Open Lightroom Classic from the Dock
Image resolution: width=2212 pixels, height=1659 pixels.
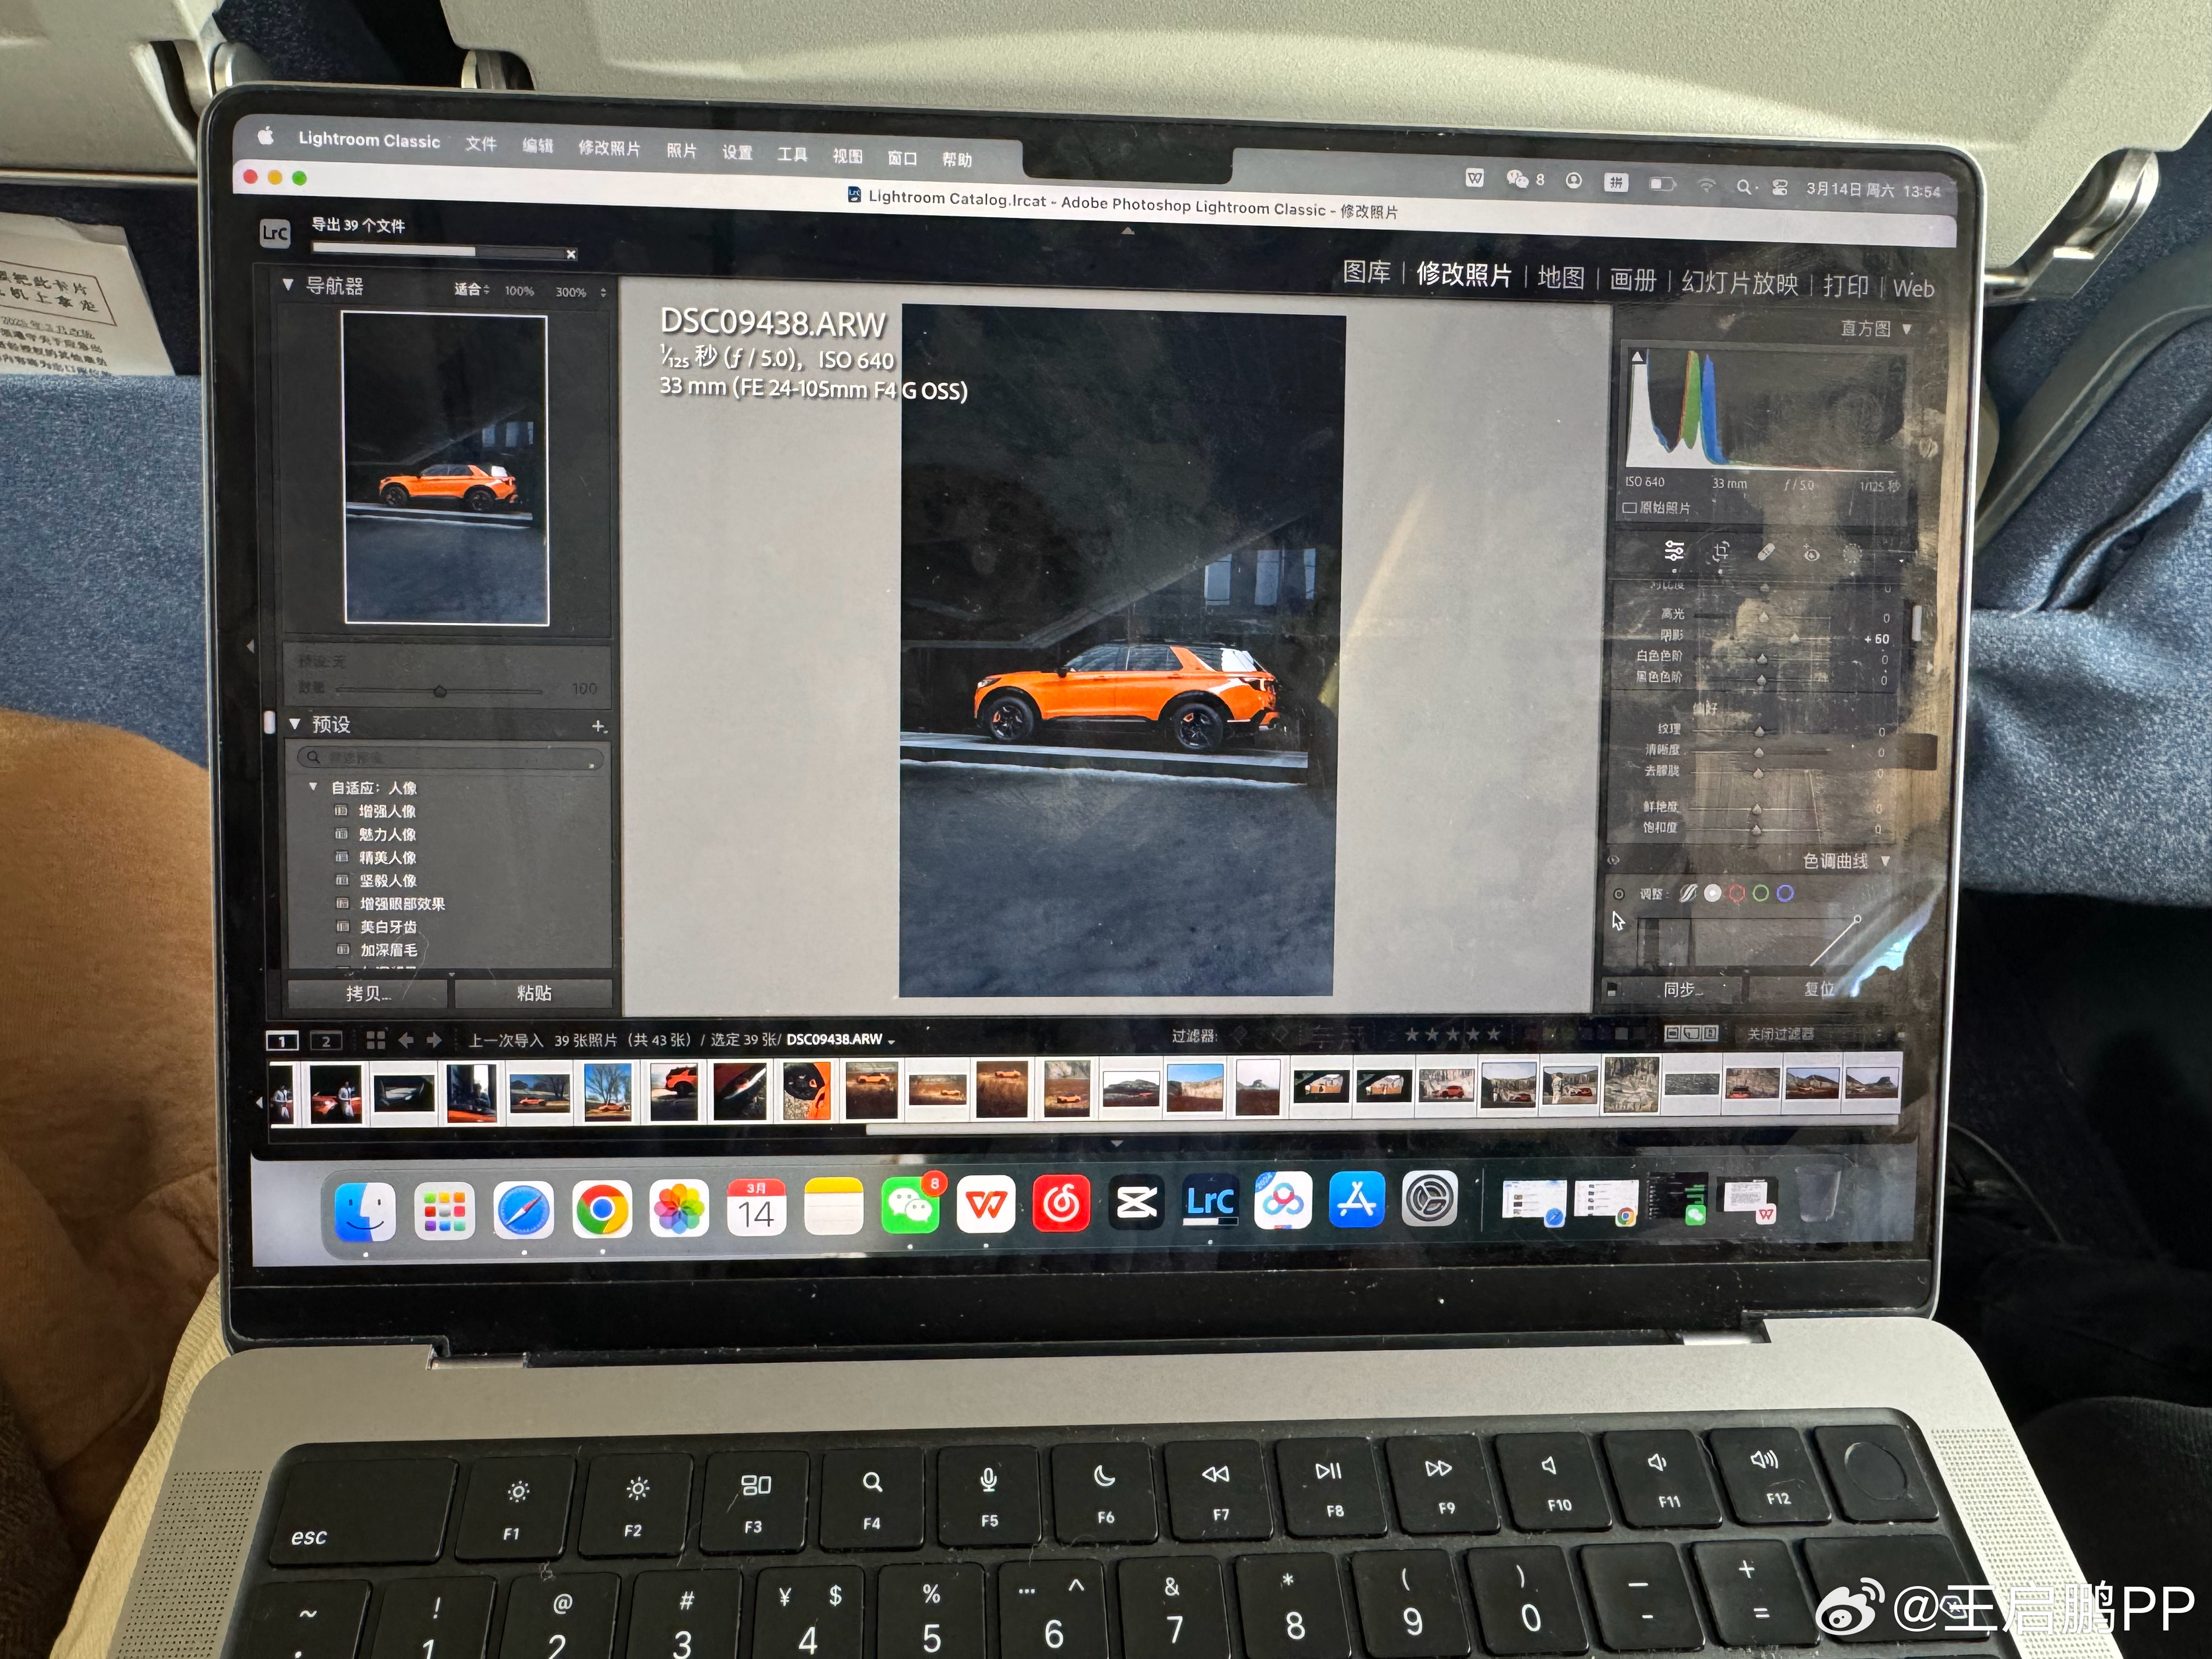pyautogui.click(x=1210, y=1201)
